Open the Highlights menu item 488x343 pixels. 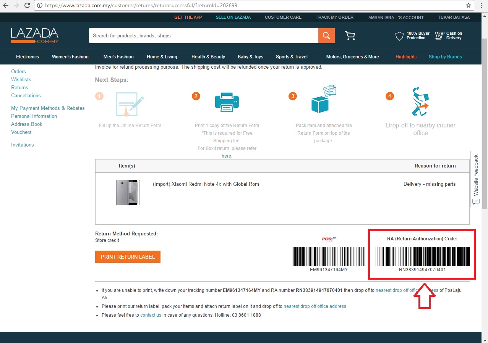[x=406, y=57]
